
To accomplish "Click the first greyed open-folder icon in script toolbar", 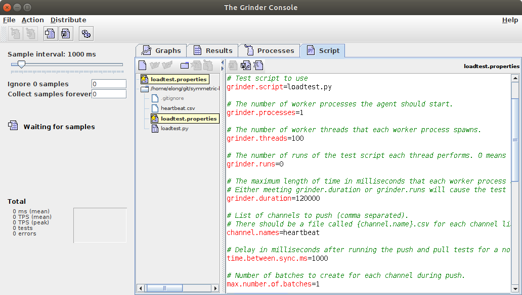I will click(155, 66).
